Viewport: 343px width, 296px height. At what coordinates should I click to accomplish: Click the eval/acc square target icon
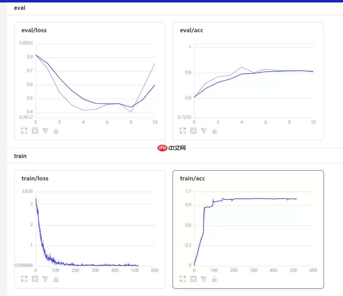[193, 131]
